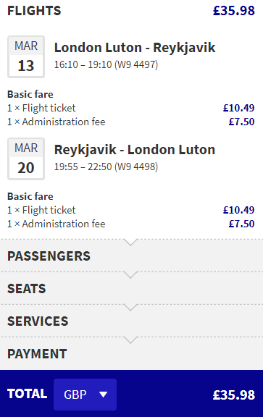Click the chevron divider above PAYMENT

pos(130,340)
